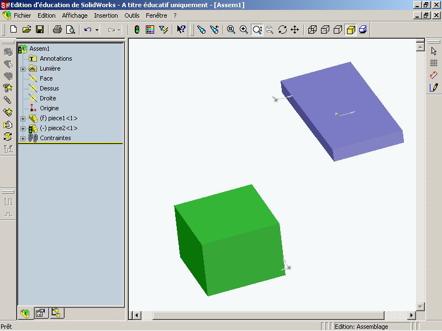Expand the Contraintes folder

[x=23, y=138]
